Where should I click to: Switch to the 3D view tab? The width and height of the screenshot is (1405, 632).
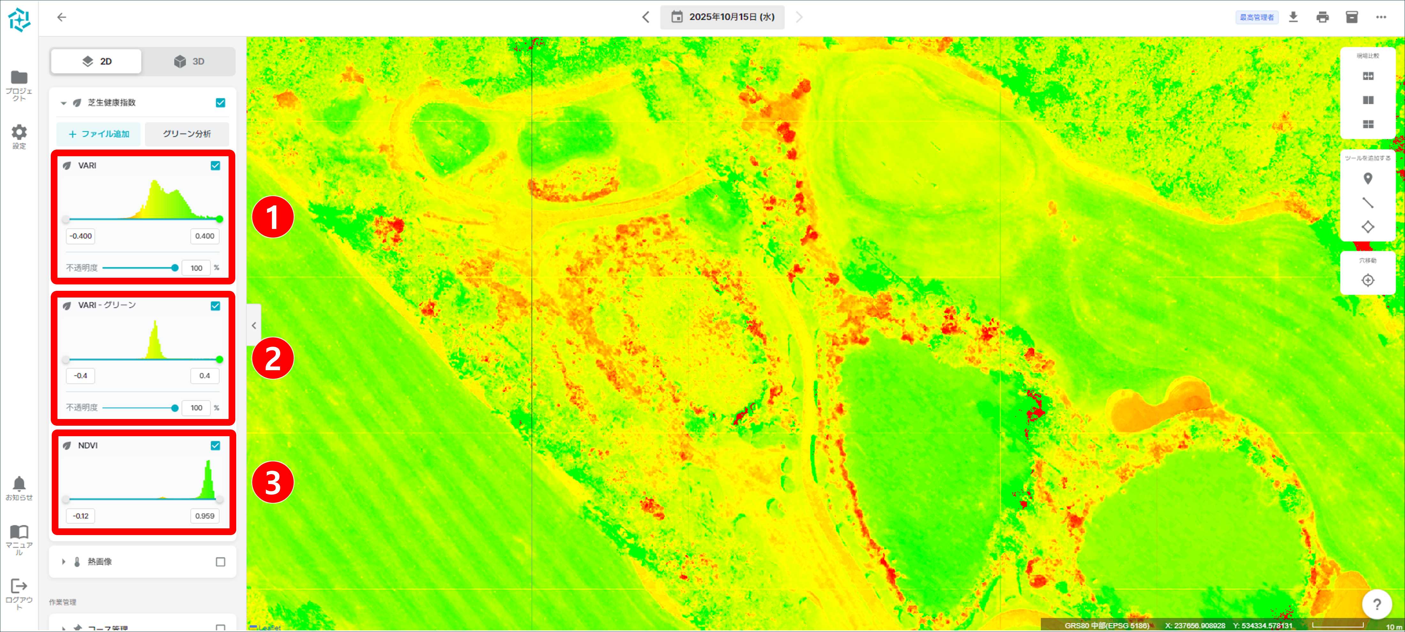pos(189,62)
